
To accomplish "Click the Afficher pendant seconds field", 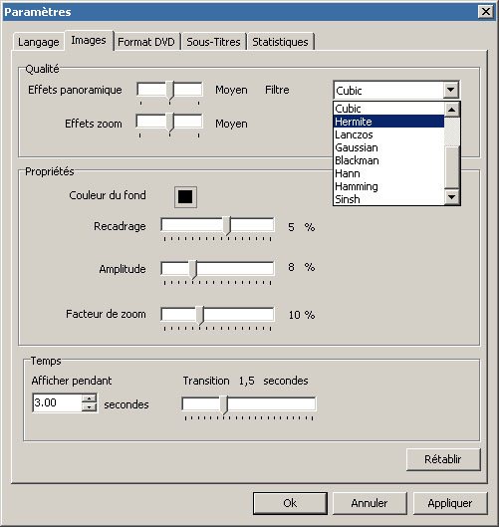I will [57, 402].
